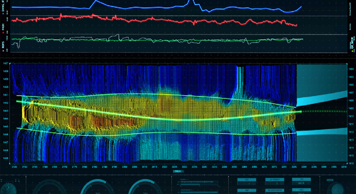This screenshot has width=356, height=194.
Task: Select the green bit-position arrow at trajectory end
Action: click(x=300, y=112)
